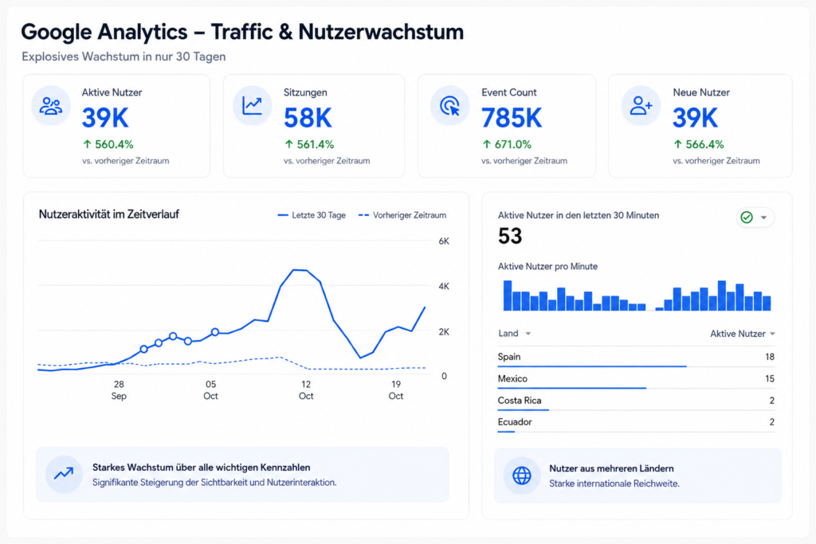Viewport: 816px width, 544px height.
Task: Toggle the Vorheriger Zeitraum legend series
Action: (x=402, y=215)
